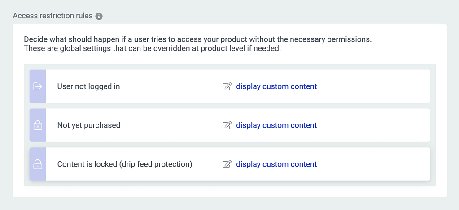The height and width of the screenshot is (210, 459).
Task: Select the 'Content is locked' label text
Action: pyautogui.click(x=86, y=164)
